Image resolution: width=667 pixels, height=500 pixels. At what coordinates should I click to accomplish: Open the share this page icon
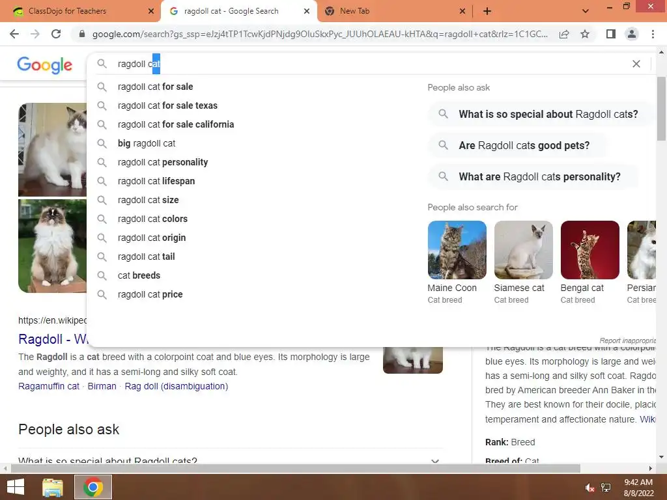(564, 34)
